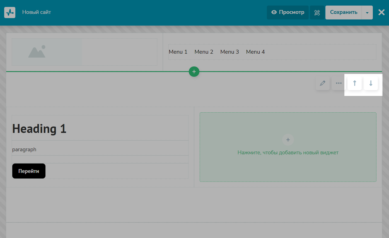The image size is (389, 238).
Task: Click Нажмите, чтобы добавить новый виджет
Action: (x=288, y=153)
